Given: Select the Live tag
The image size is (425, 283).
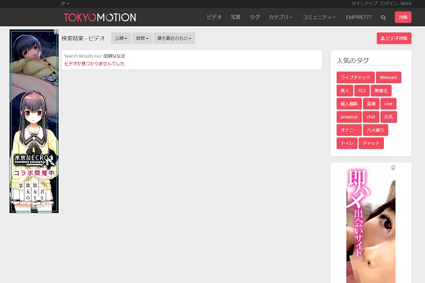Looking at the screenshot, I should pos(388,104).
